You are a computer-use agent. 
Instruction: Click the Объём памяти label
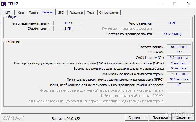pos(39,29)
